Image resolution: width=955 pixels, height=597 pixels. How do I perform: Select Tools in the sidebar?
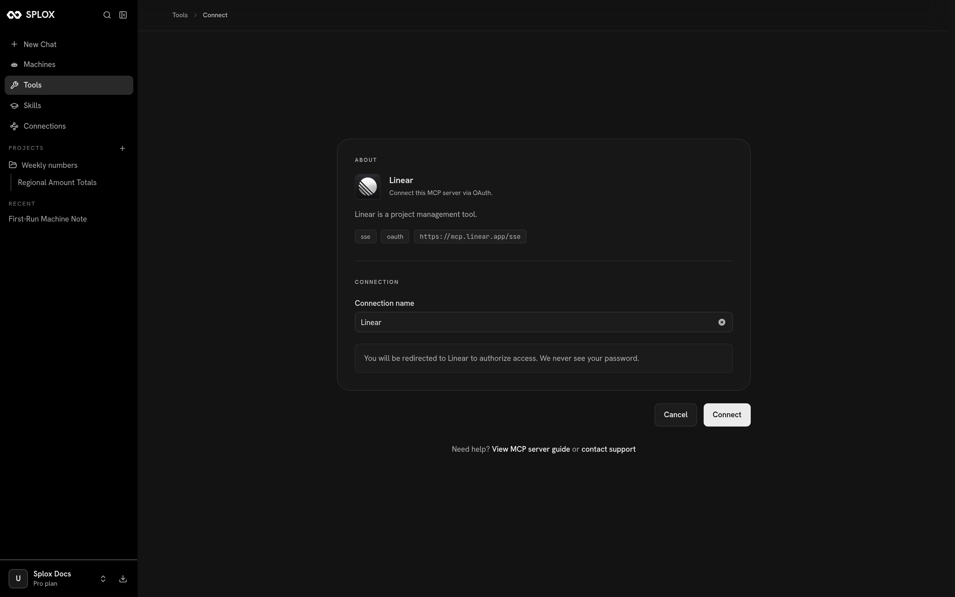(69, 85)
